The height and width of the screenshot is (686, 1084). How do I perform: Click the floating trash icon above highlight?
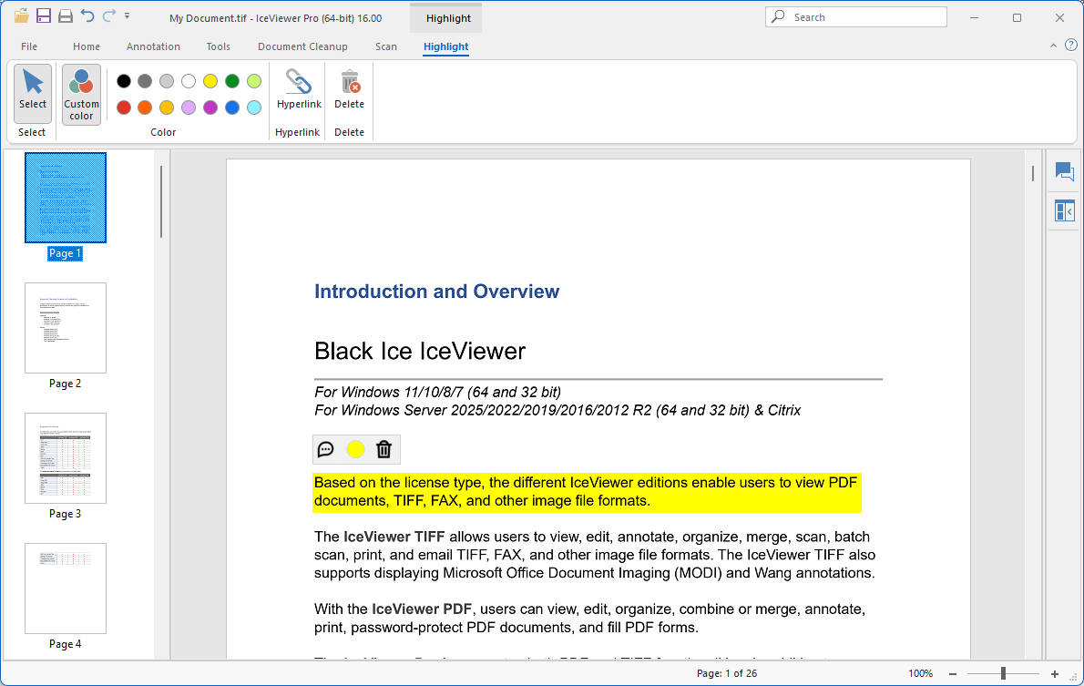(383, 449)
